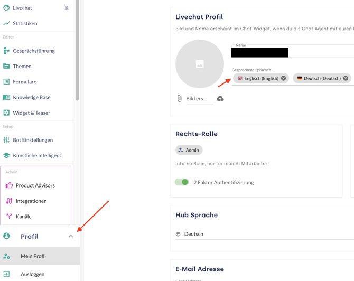Image resolution: width=354 pixels, height=281 pixels.
Task: Click the muted bell icon beside Livechat
Action: tap(67, 8)
